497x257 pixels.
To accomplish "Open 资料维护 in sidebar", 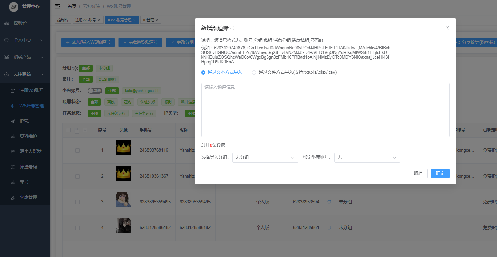I will click(25, 136).
